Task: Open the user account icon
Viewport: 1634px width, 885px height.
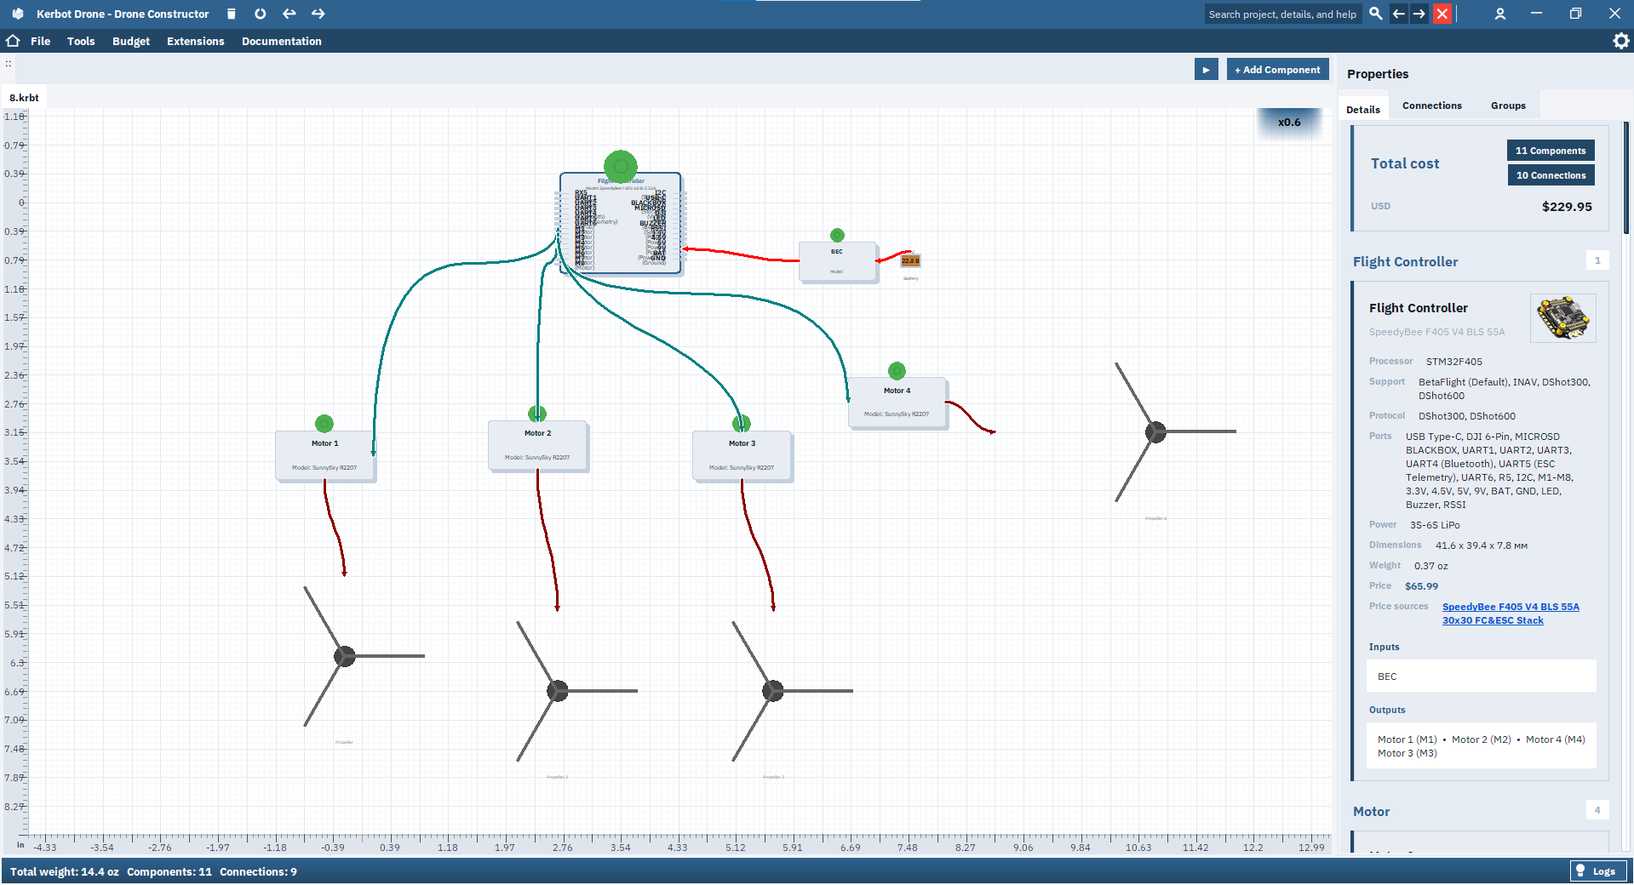Action: 1500,14
